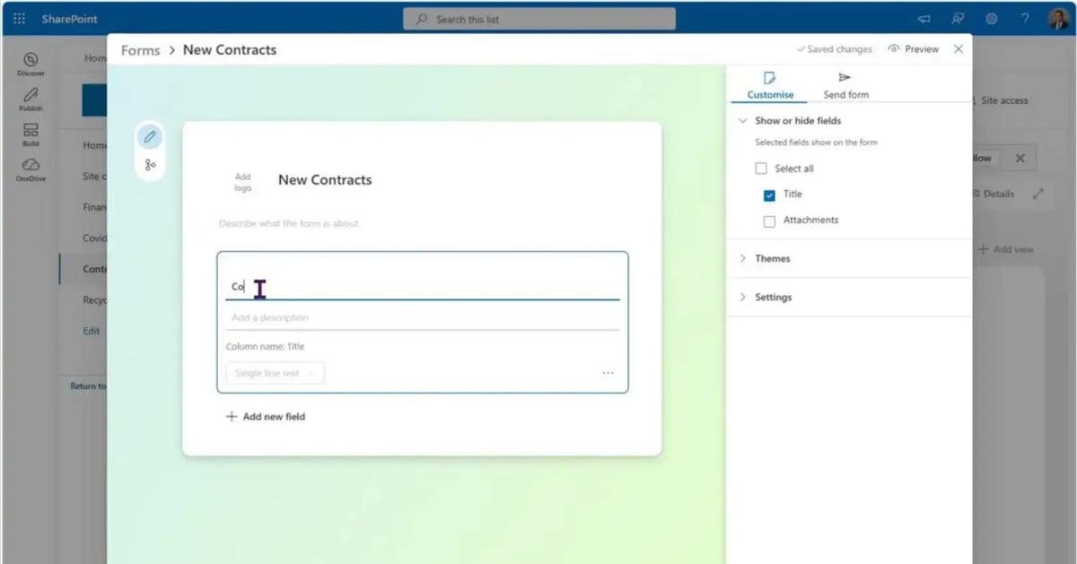
Task: Click the search magnifier icon
Action: coord(422,19)
